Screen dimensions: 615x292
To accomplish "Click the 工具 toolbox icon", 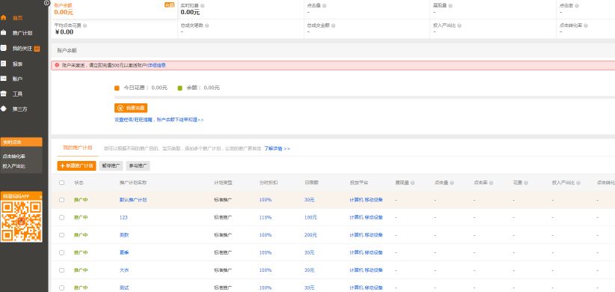I will (3, 94).
